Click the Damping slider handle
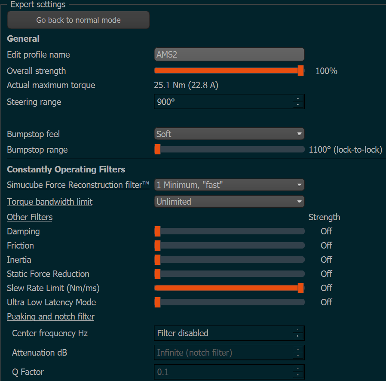This screenshot has height=381, width=386. click(158, 231)
